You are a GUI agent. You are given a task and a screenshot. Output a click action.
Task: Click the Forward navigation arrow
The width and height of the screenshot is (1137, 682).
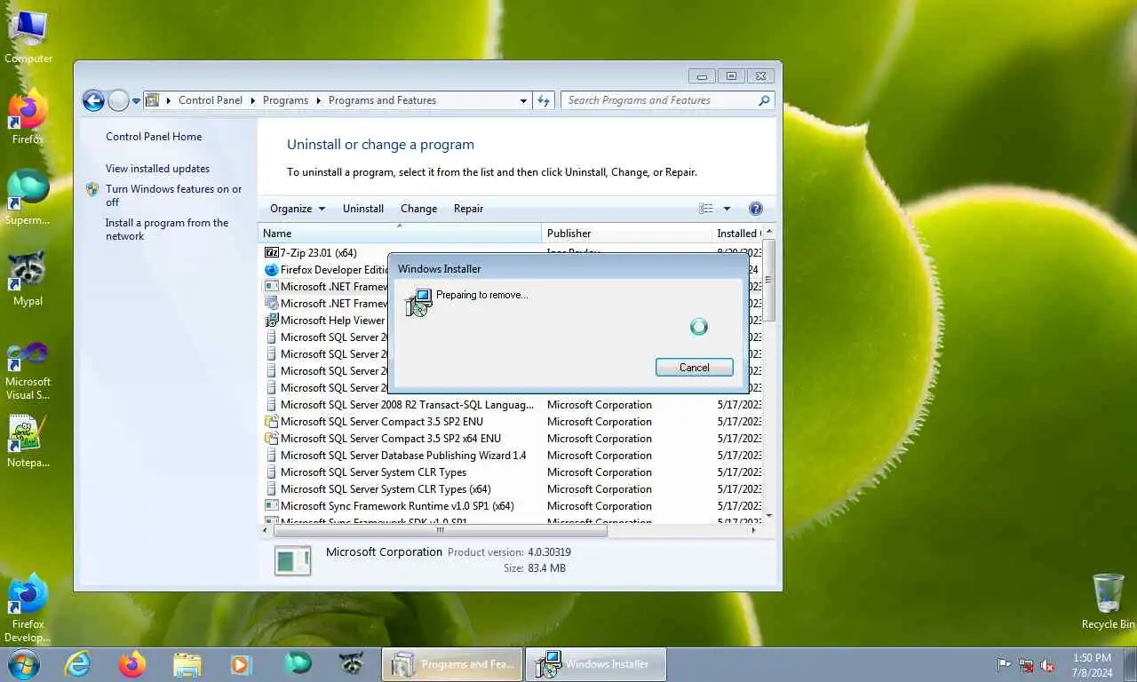click(x=118, y=100)
